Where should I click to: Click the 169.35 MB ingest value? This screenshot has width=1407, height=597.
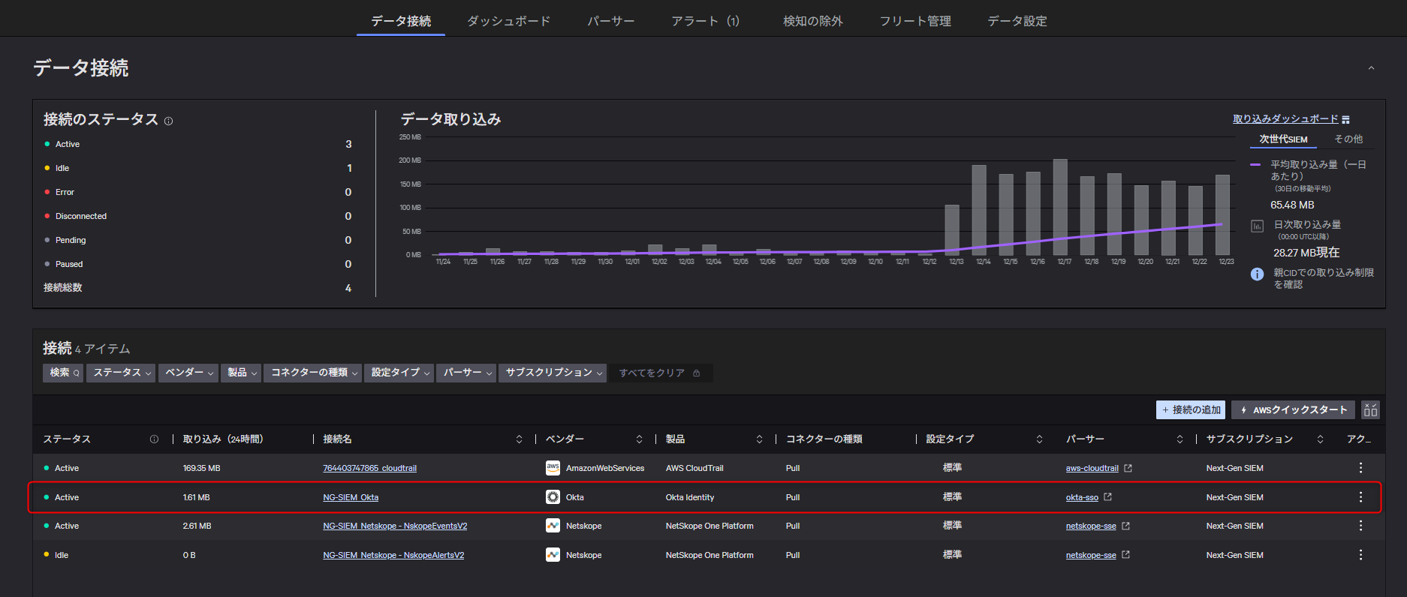pos(202,469)
